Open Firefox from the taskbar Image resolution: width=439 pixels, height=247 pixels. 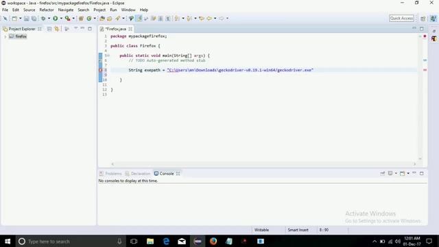pyautogui.click(x=213, y=241)
